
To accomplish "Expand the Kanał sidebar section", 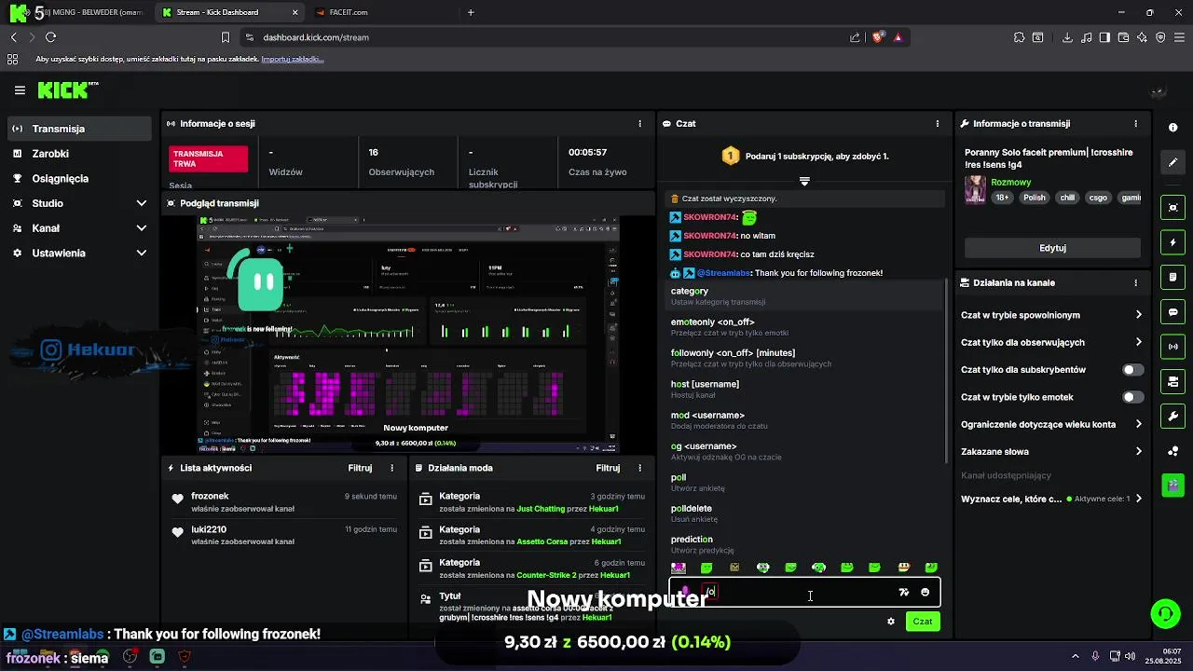I will pyautogui.click(x=79, y=228).
